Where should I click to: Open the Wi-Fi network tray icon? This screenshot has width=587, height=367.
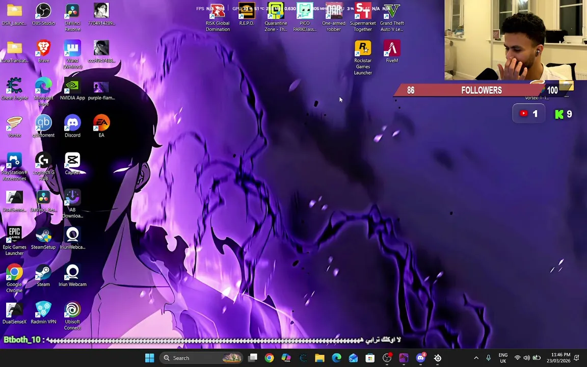click(517, 358)
